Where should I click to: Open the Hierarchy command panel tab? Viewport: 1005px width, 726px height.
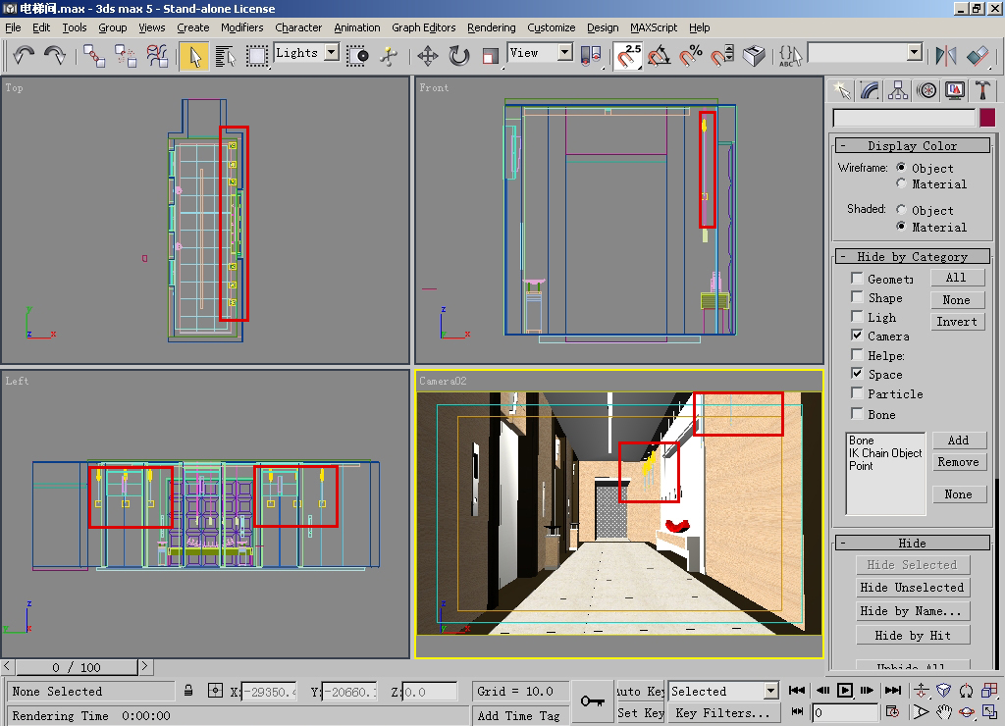point(898,90)
